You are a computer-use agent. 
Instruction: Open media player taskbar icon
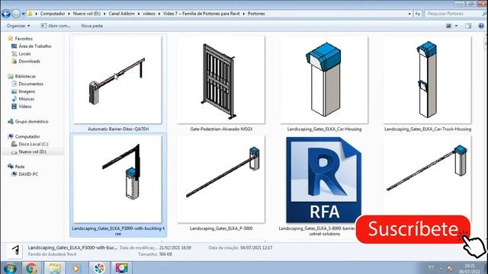click(76, 268)
